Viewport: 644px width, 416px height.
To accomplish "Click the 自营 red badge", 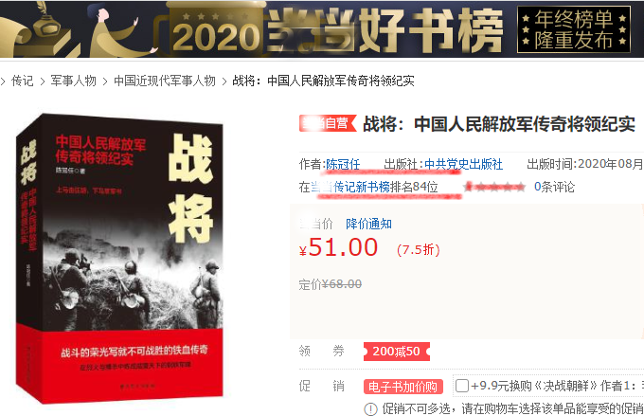I will tap(328, 123).
